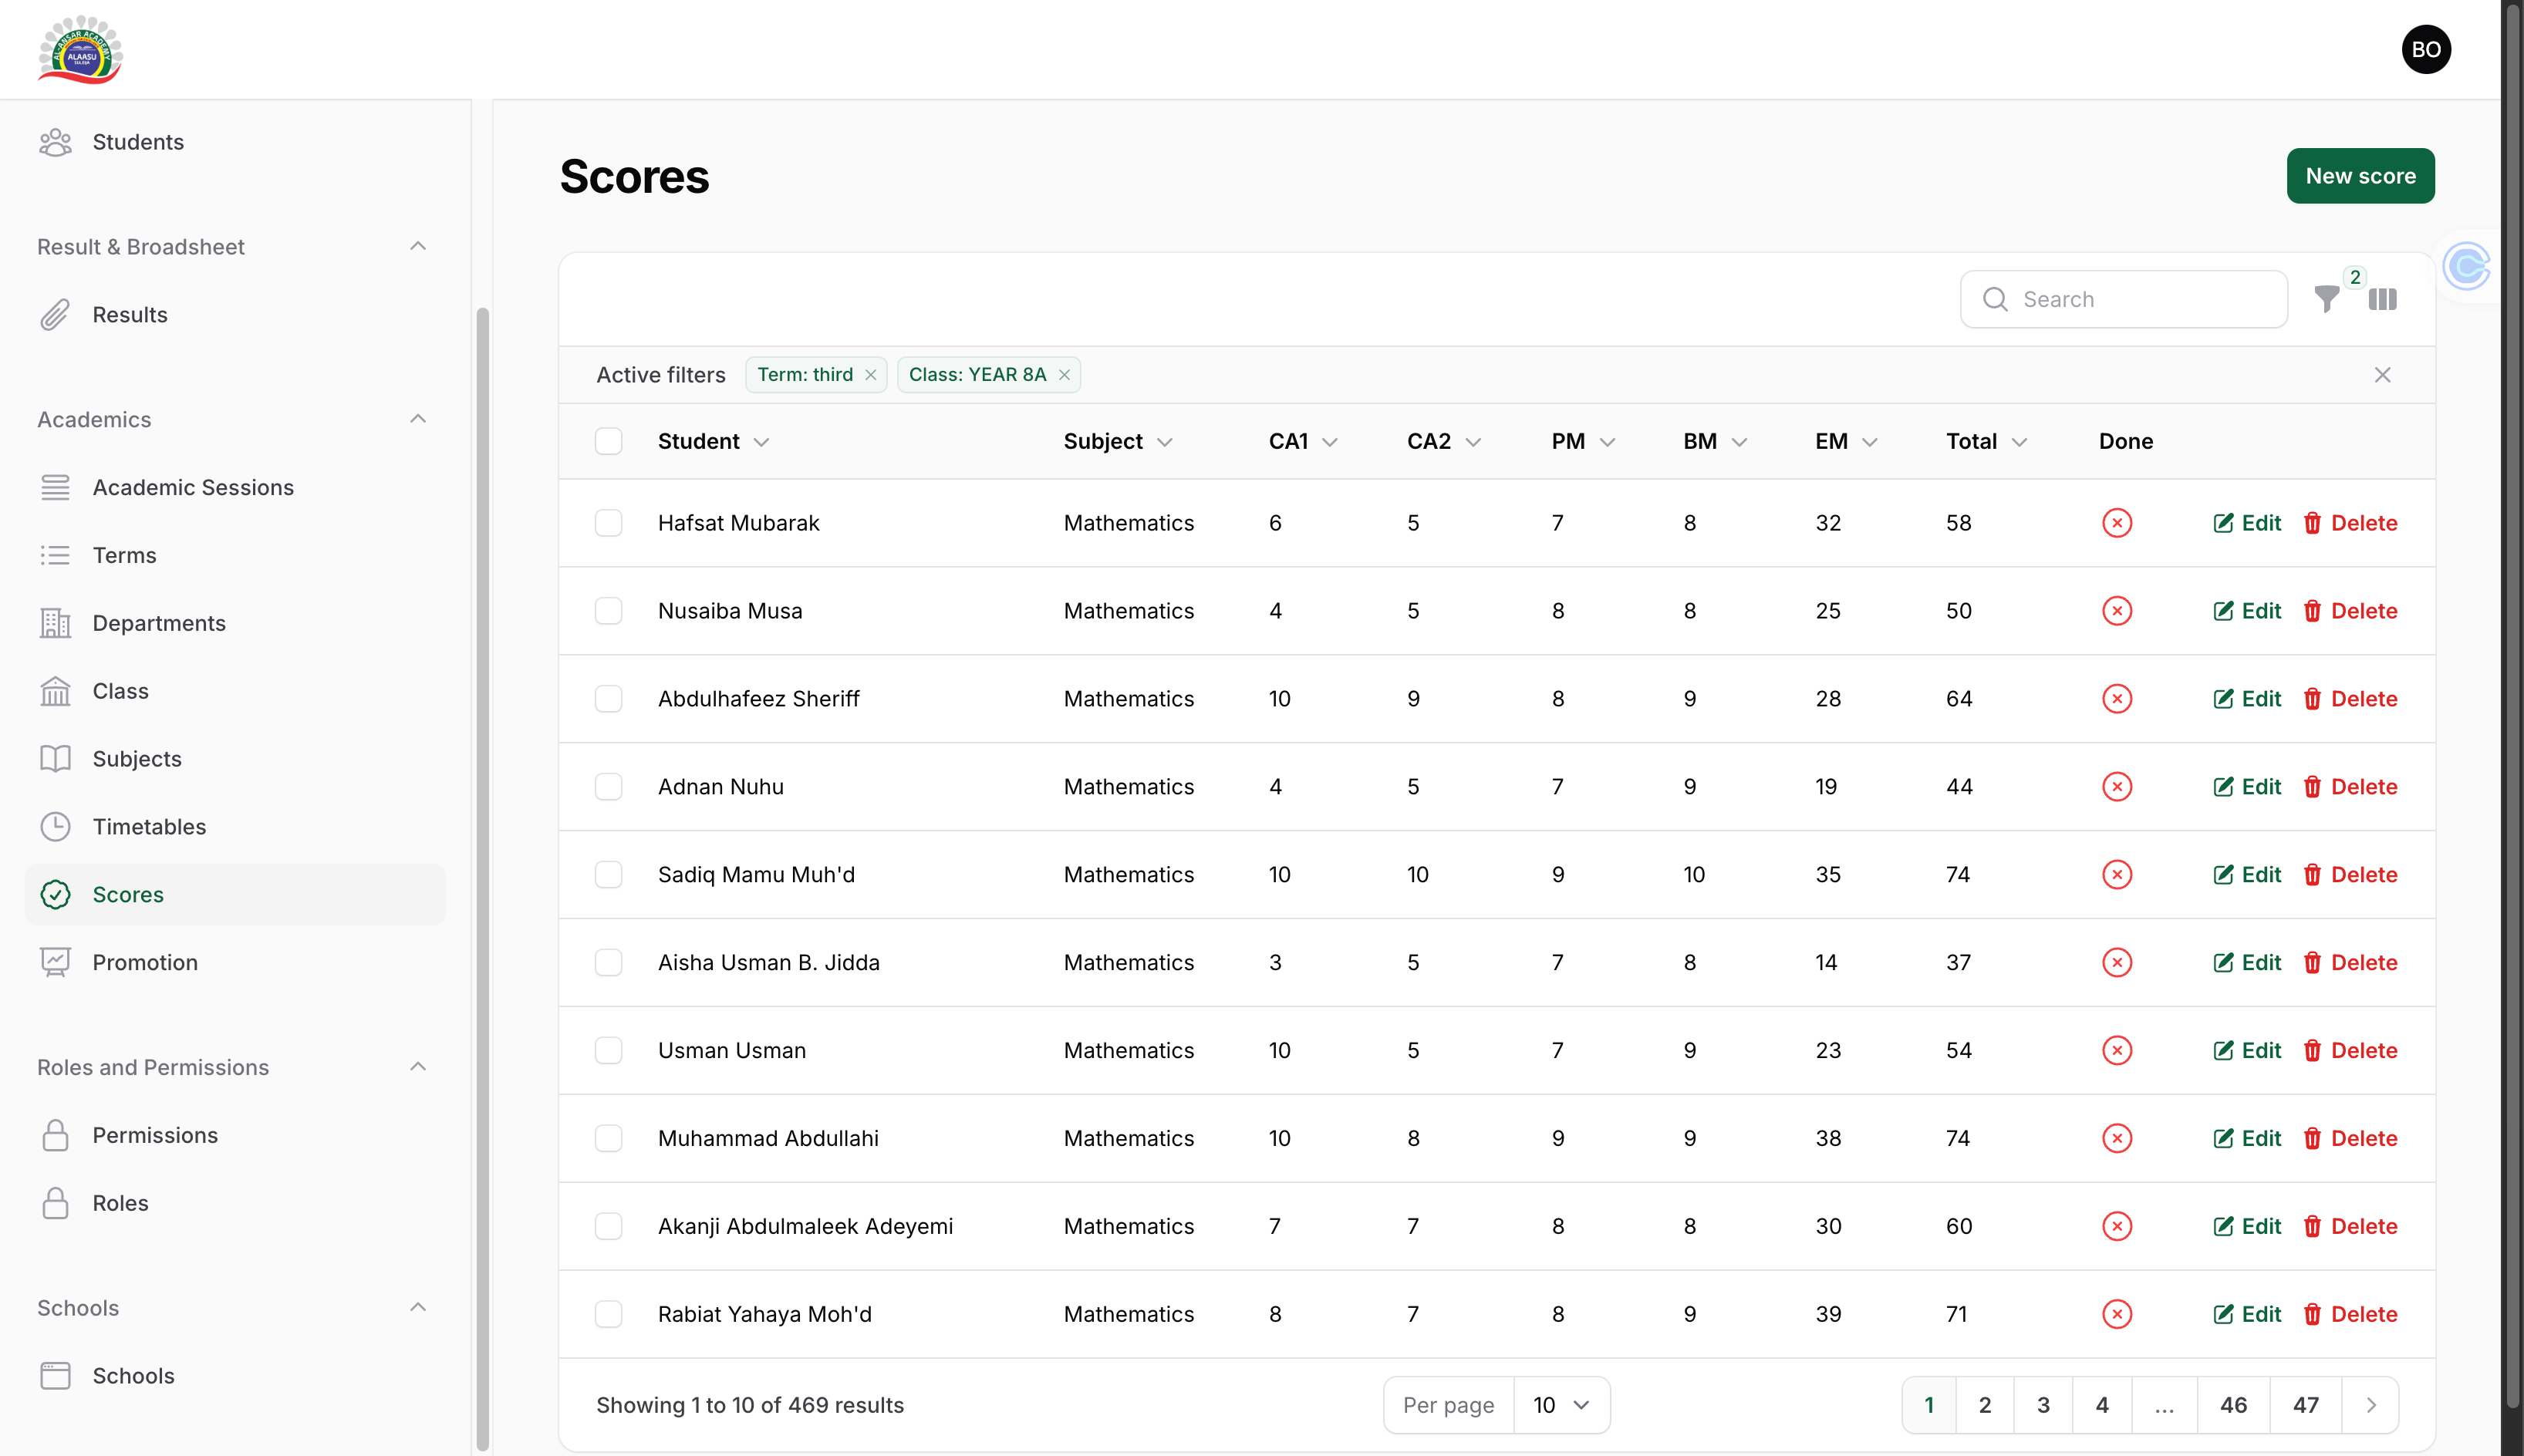Check the Muhammad Abdullahi row checkbox

point(608,1138)
